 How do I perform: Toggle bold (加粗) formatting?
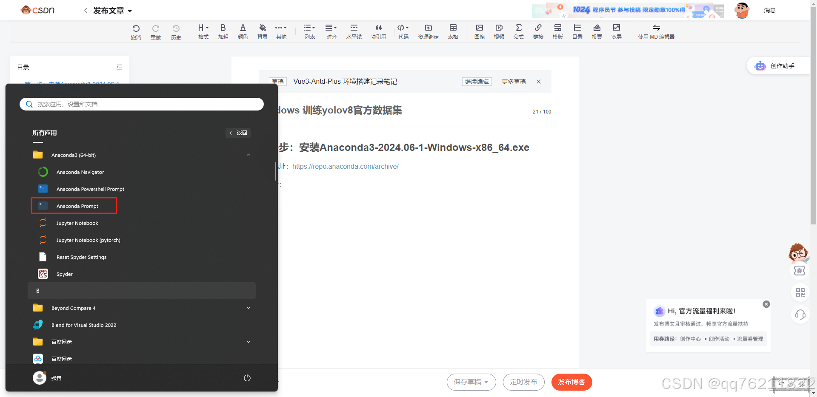223,31
